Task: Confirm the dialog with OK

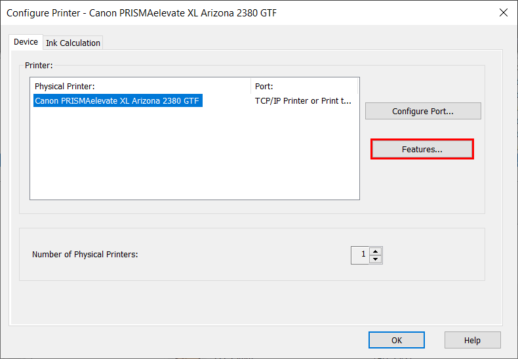Action: 397,340
